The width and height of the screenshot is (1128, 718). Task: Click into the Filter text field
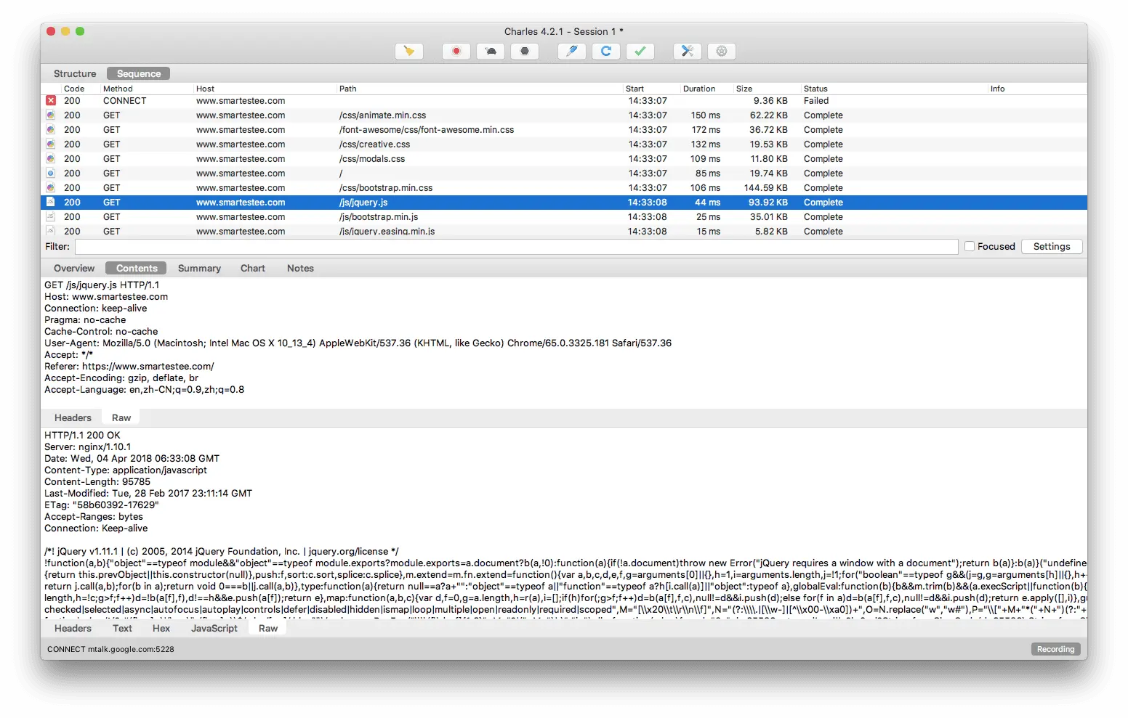coord(517,247)
